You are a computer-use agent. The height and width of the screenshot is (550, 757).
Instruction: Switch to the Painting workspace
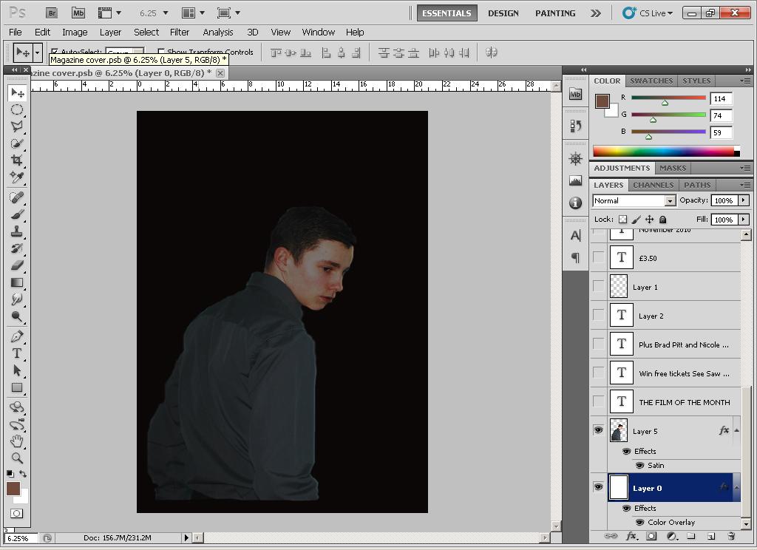click(x=555, y=13)
